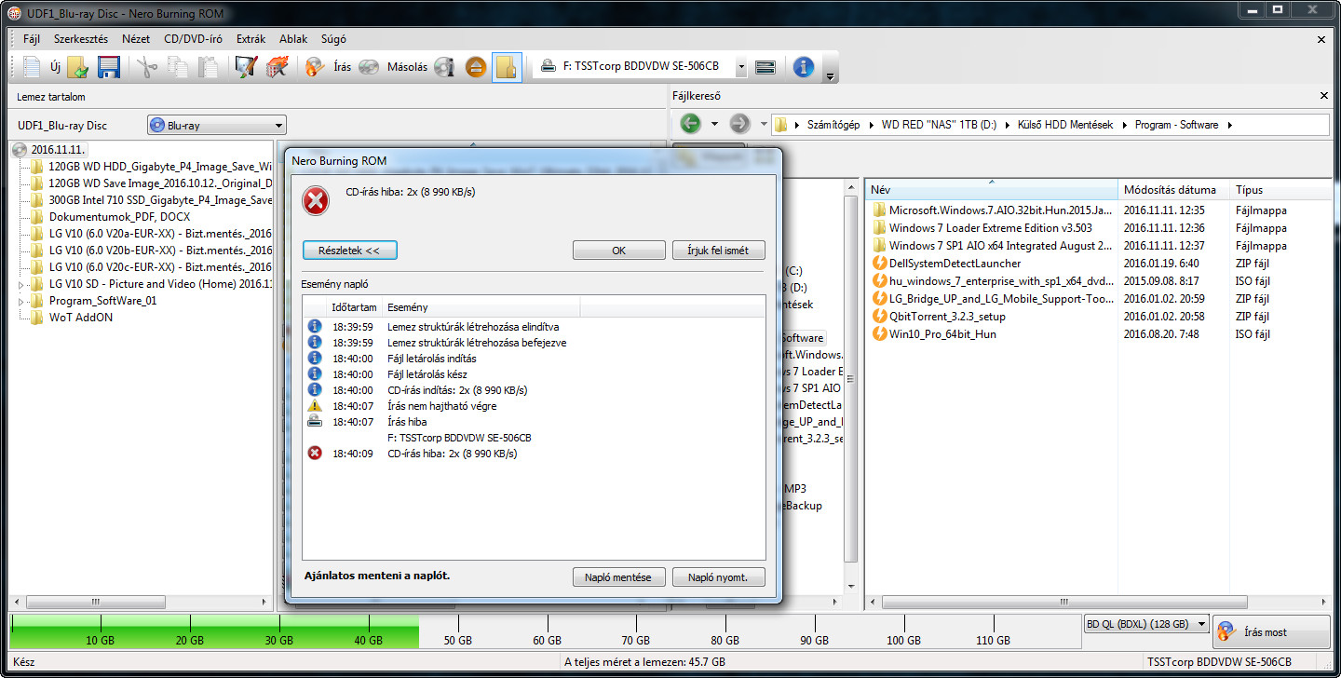Expand the toolbar overflow options arrow

(x=829, y=75)
